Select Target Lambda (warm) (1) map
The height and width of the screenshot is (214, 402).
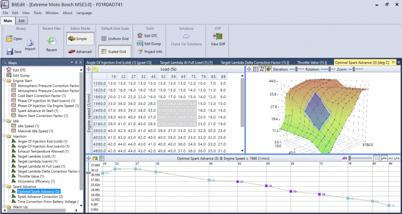click(37, 161)
